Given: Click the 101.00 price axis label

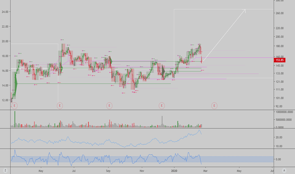Looking at the screenshot, I should tap(279, 98).
